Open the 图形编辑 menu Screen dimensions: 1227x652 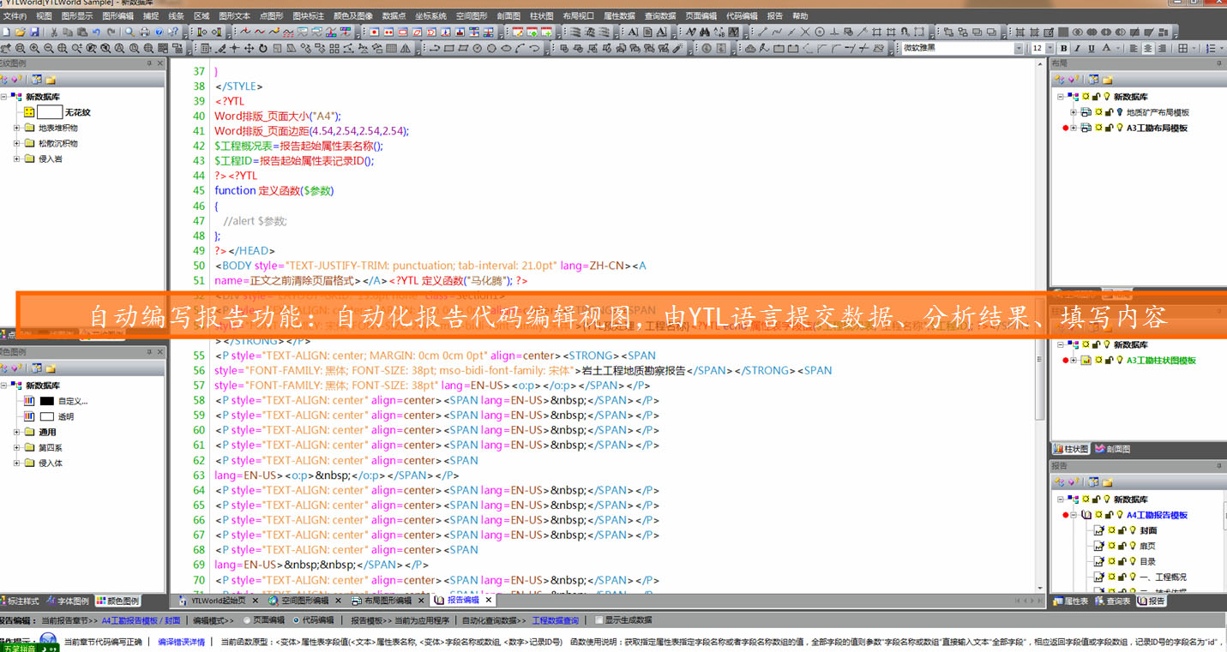[117, 15]
